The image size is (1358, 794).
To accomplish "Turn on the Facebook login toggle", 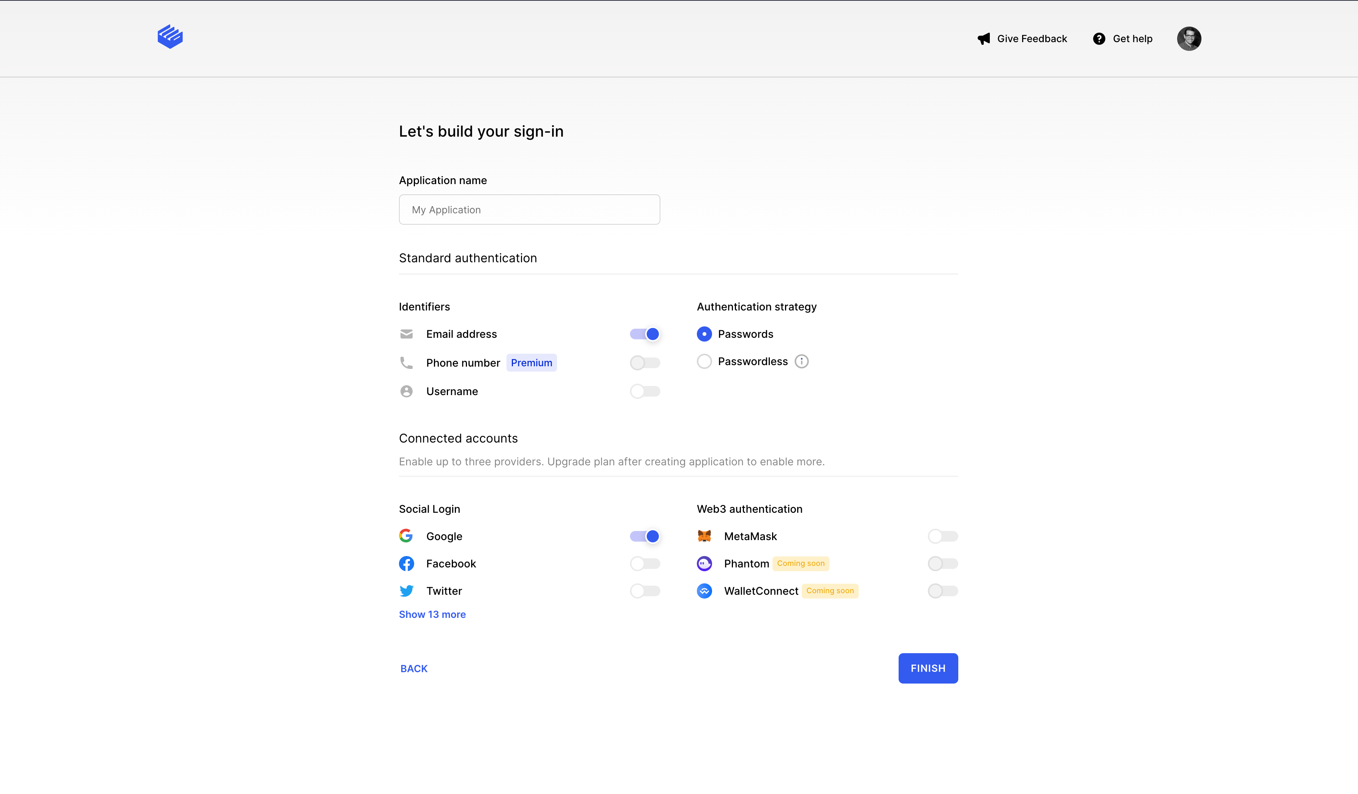I will pos(644,563).
